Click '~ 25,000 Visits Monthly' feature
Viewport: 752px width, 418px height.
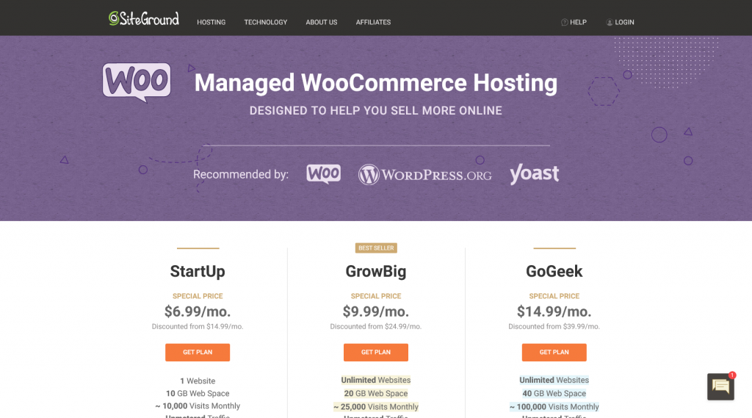(376, 407)
